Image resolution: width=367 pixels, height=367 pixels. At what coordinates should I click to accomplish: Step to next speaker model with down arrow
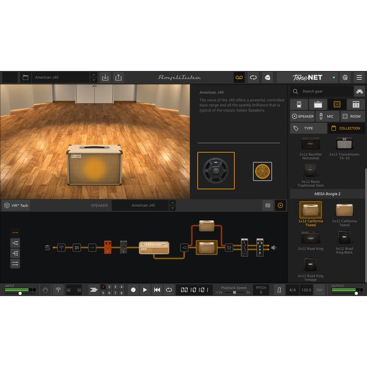[x=172, y=208]
